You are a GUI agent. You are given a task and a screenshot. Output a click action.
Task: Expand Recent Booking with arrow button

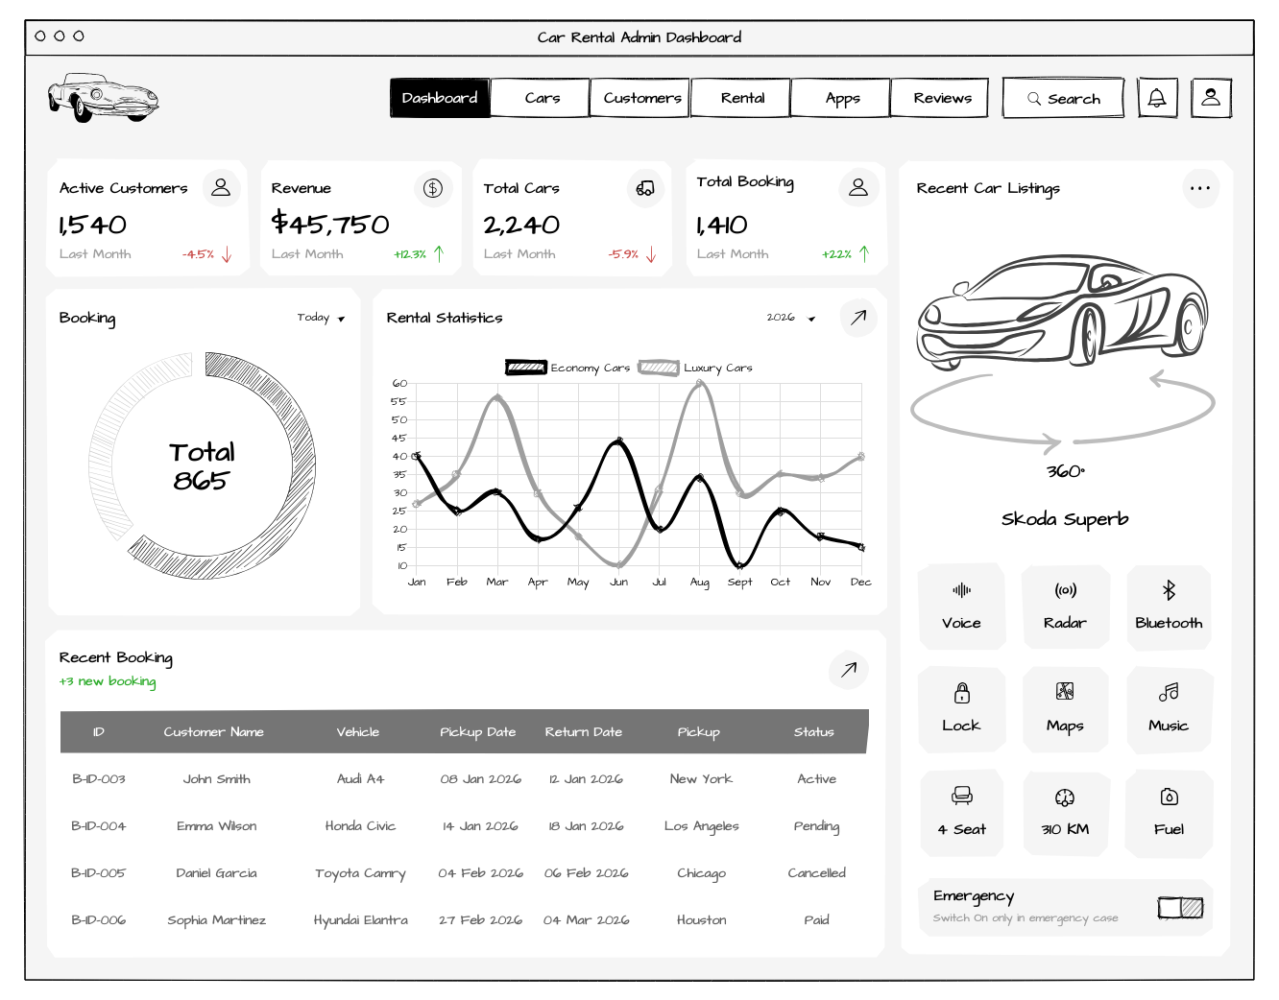pyautogui.click(x=849, y=670)
